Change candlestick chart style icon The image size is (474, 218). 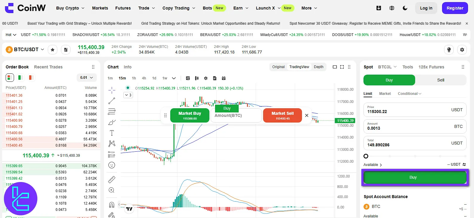coord(197,78)
